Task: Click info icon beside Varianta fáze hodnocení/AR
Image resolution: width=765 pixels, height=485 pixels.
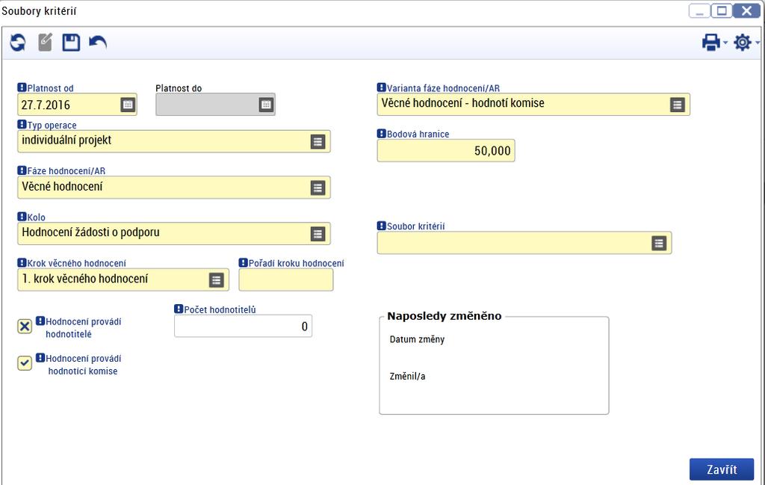Action: [x=382, y=87]
